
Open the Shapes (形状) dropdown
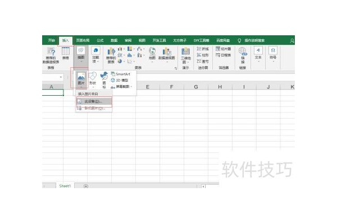click(93, 80)
